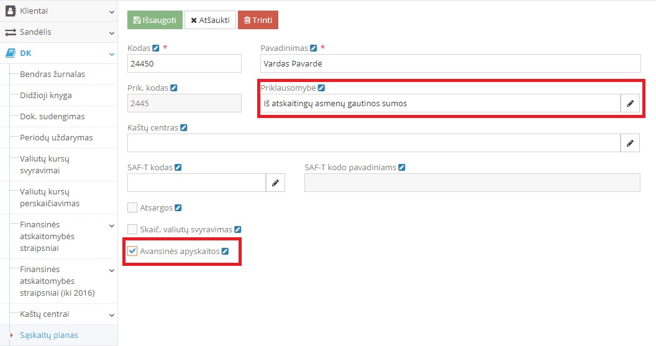
Task: Open the pencil picker for the SAF-T kodas field
Action: pos(275,183)
